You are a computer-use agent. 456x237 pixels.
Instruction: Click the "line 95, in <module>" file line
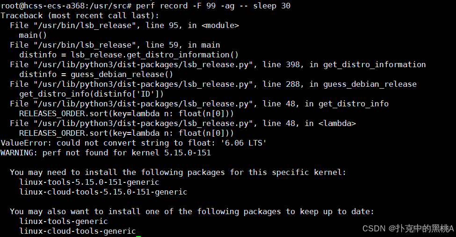click(x=124, y=25)
